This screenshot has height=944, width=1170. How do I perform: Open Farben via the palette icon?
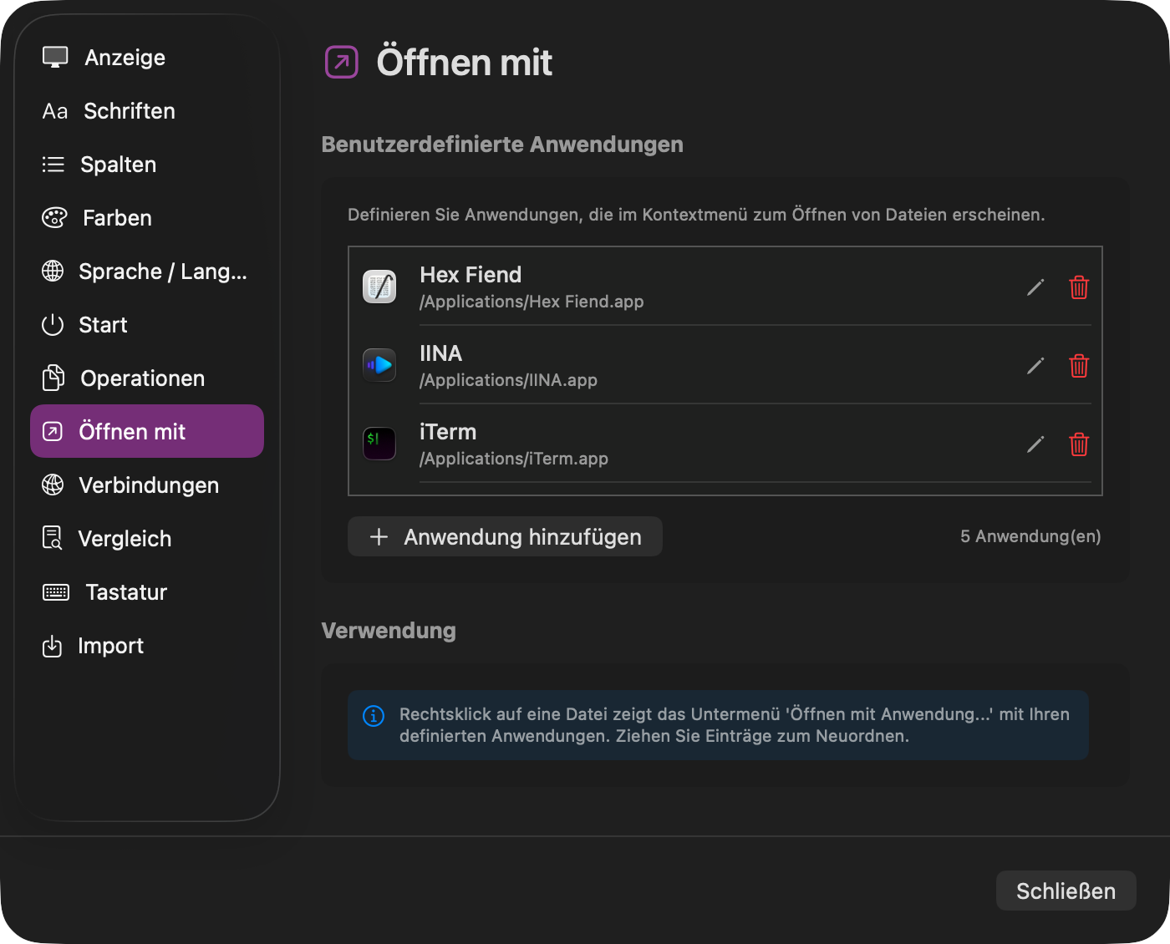click(53, 217)
